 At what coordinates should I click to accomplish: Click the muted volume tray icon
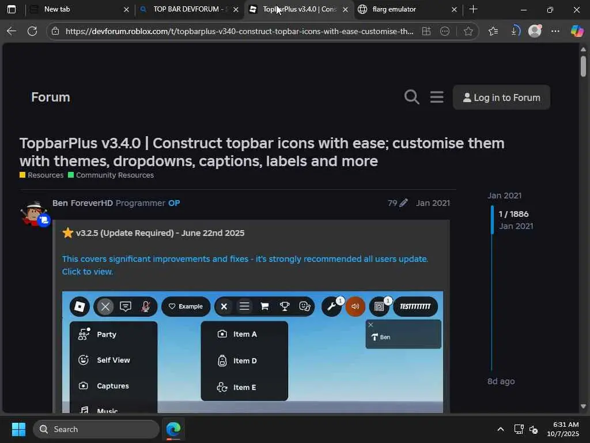tap(534, 429)
